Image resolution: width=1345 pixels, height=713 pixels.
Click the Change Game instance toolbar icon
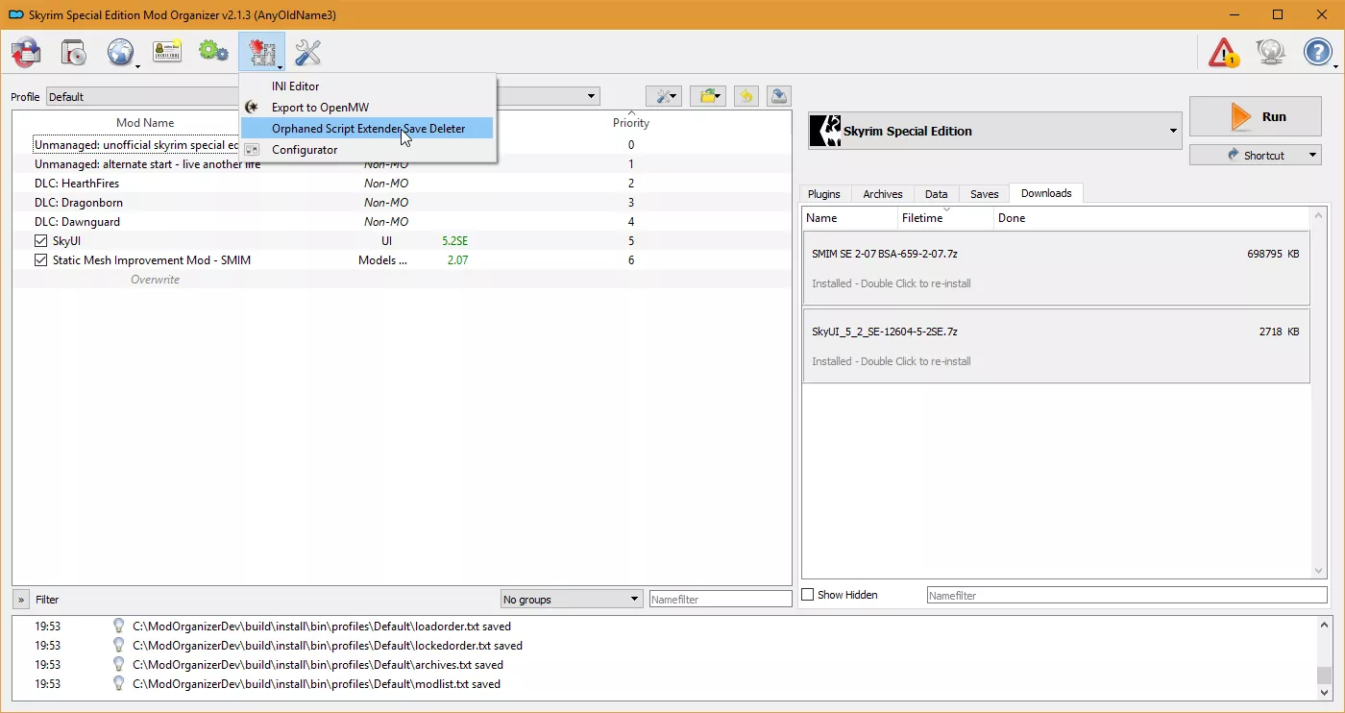pyautogui.click(x=26, y=52)
